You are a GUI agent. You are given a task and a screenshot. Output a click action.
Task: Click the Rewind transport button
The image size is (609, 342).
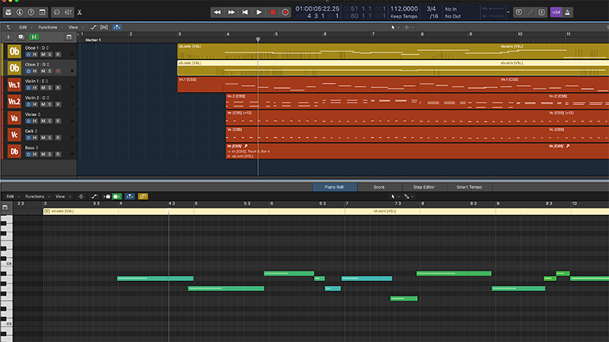click(217, 12)
